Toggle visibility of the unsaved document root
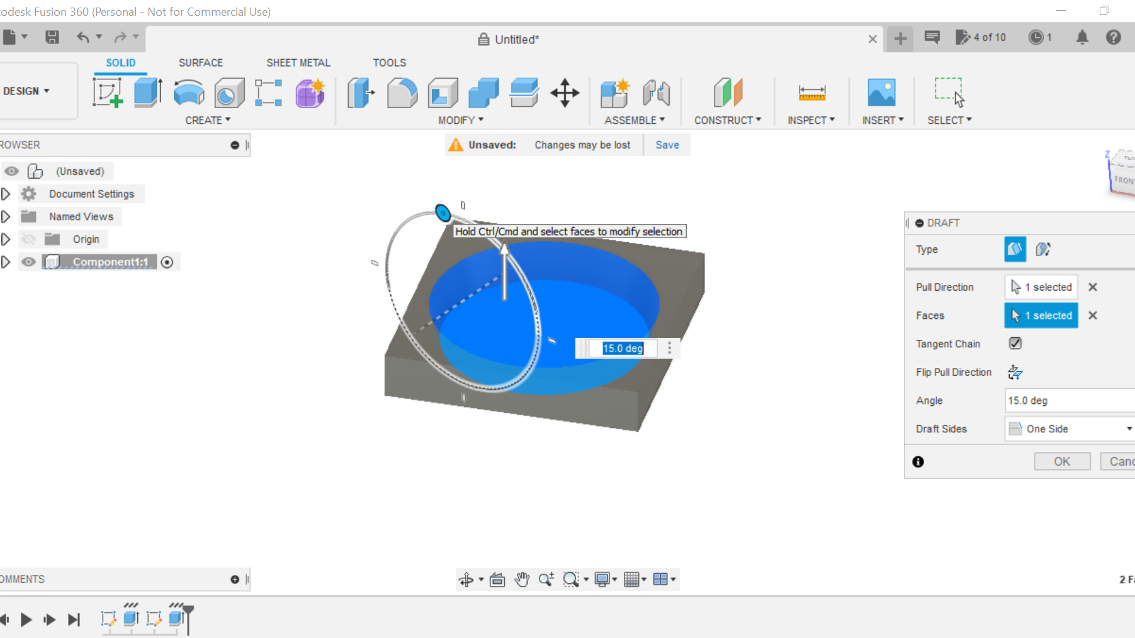Image resolution: width=1135 pixels, height=638 pixels. (11, 171)
